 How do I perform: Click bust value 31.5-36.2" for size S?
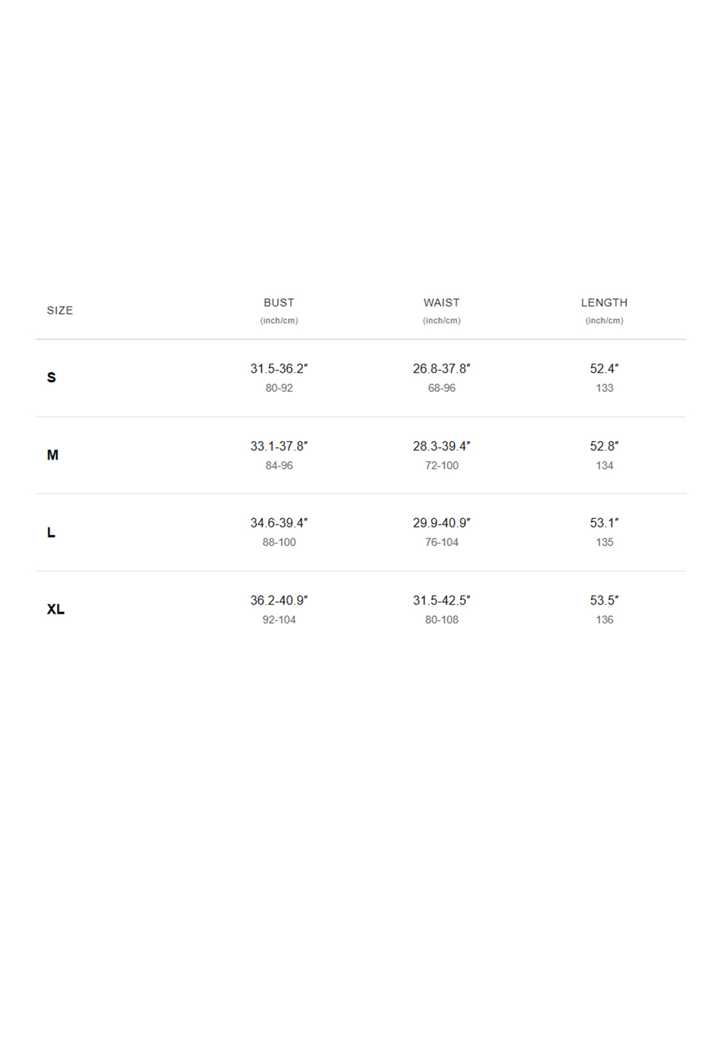coord(279,369)
